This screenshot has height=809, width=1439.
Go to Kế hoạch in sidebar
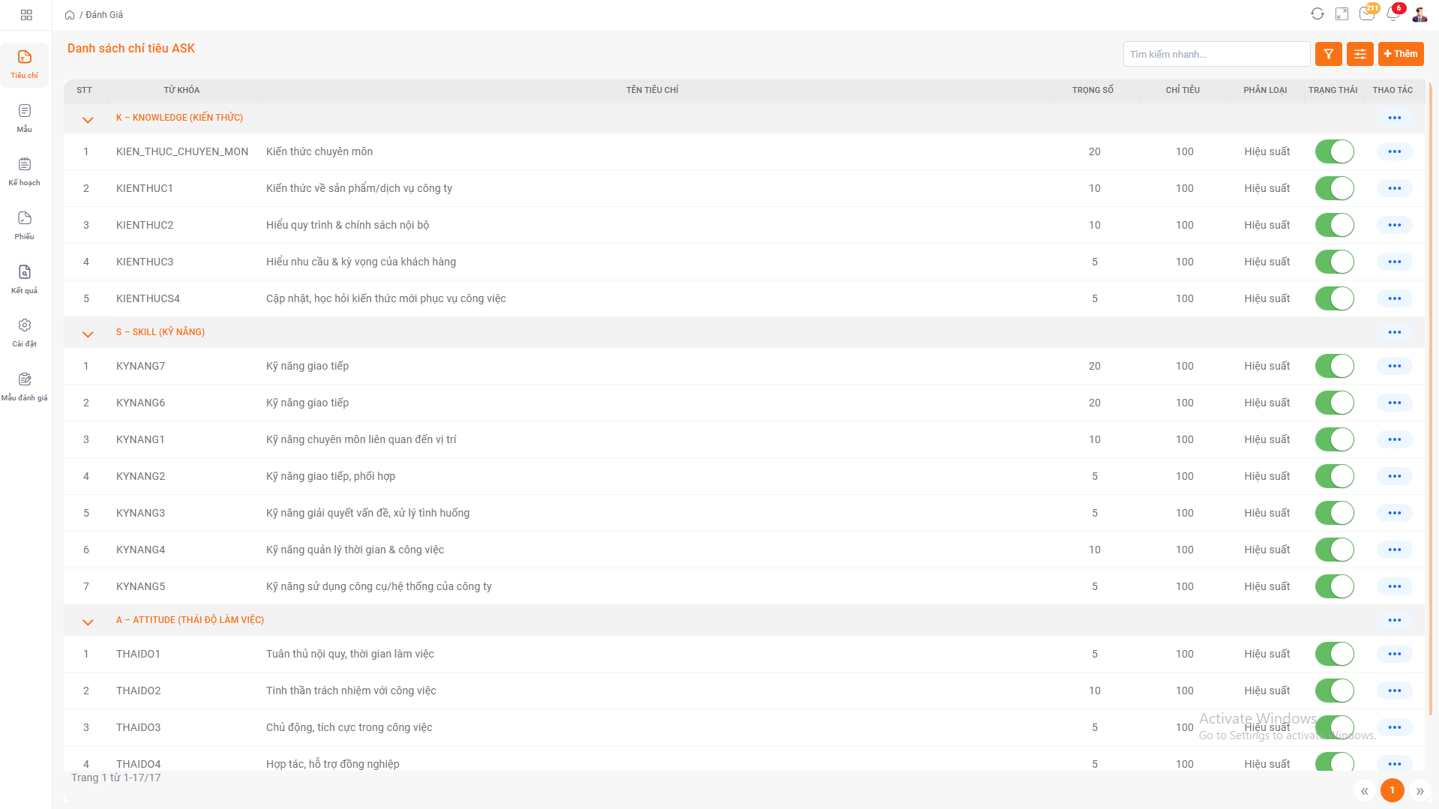pyautogui.click(x=25, y=172)
